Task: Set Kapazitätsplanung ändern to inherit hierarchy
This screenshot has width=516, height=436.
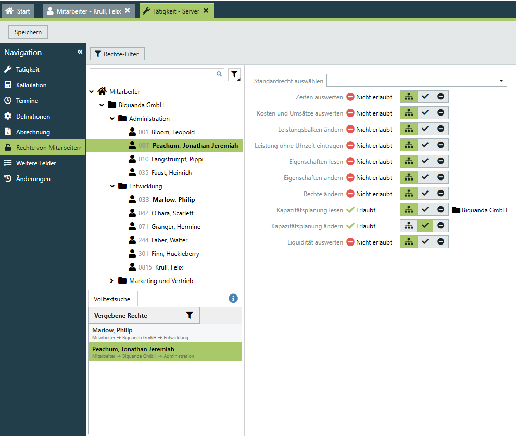Action: tap(408, 226)
